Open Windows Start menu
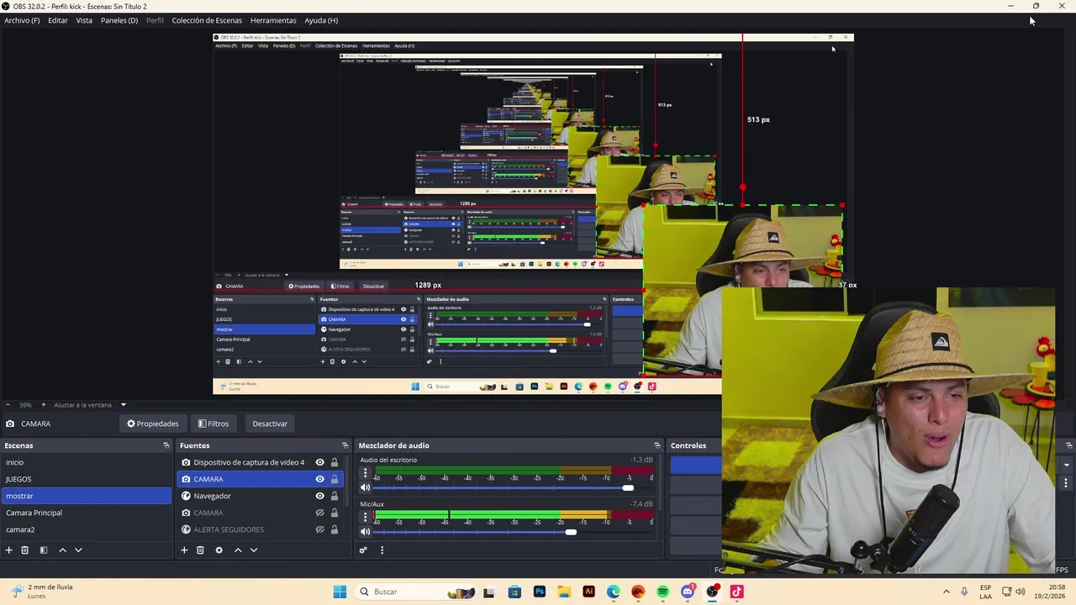This screenshot has width=1076, height=605. click(340, 592)
